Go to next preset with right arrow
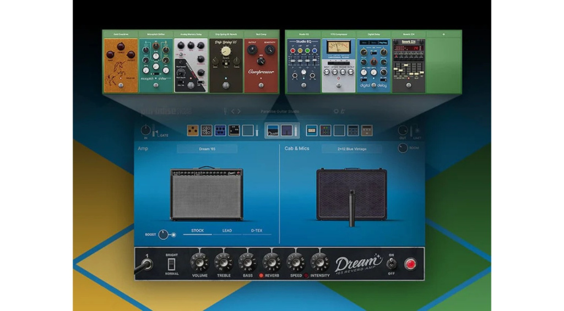 (x=239, y=111)
